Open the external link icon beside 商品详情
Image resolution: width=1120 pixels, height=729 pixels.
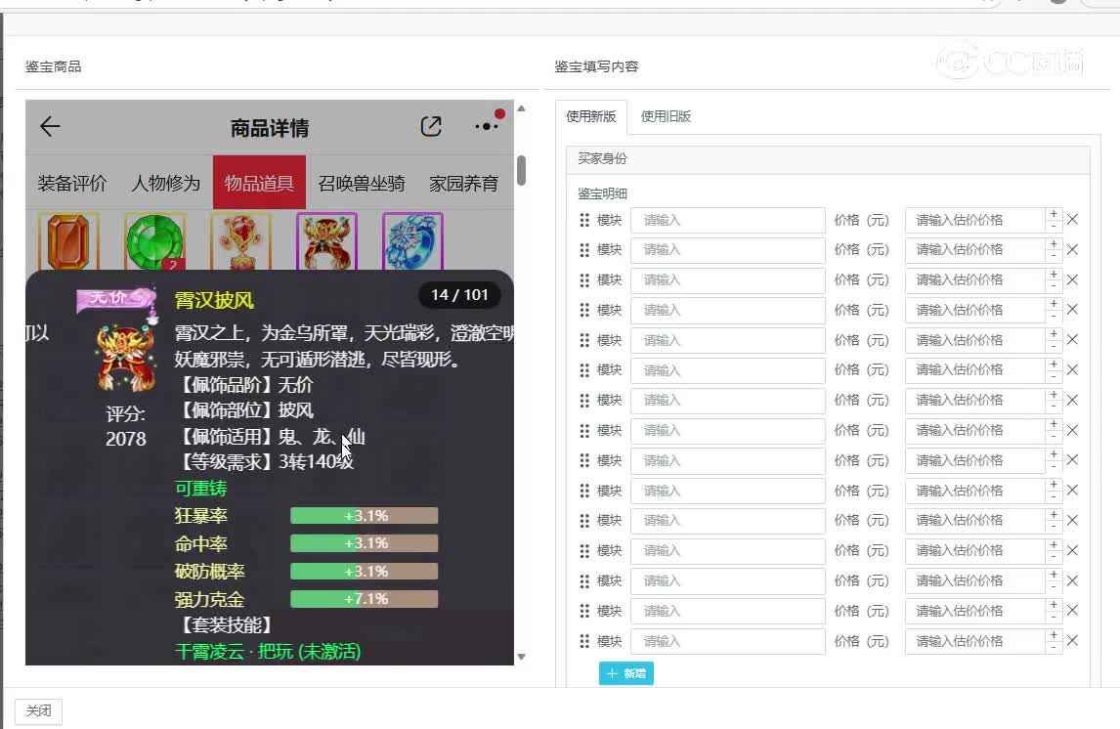pyautogui.click(x=431, y=127)
